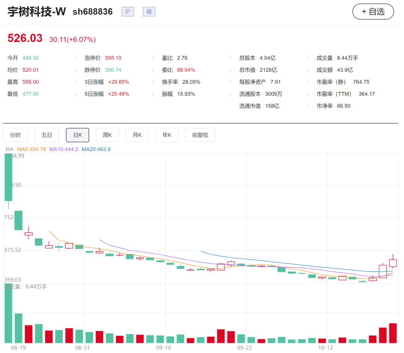Add stock via + 自选 button
This screenshot has height=353, width=404.
373,12
